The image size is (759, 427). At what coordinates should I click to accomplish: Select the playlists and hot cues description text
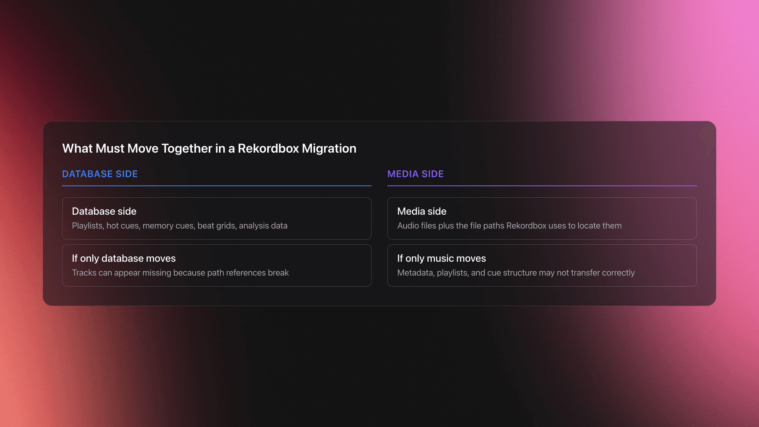[180, 226]
